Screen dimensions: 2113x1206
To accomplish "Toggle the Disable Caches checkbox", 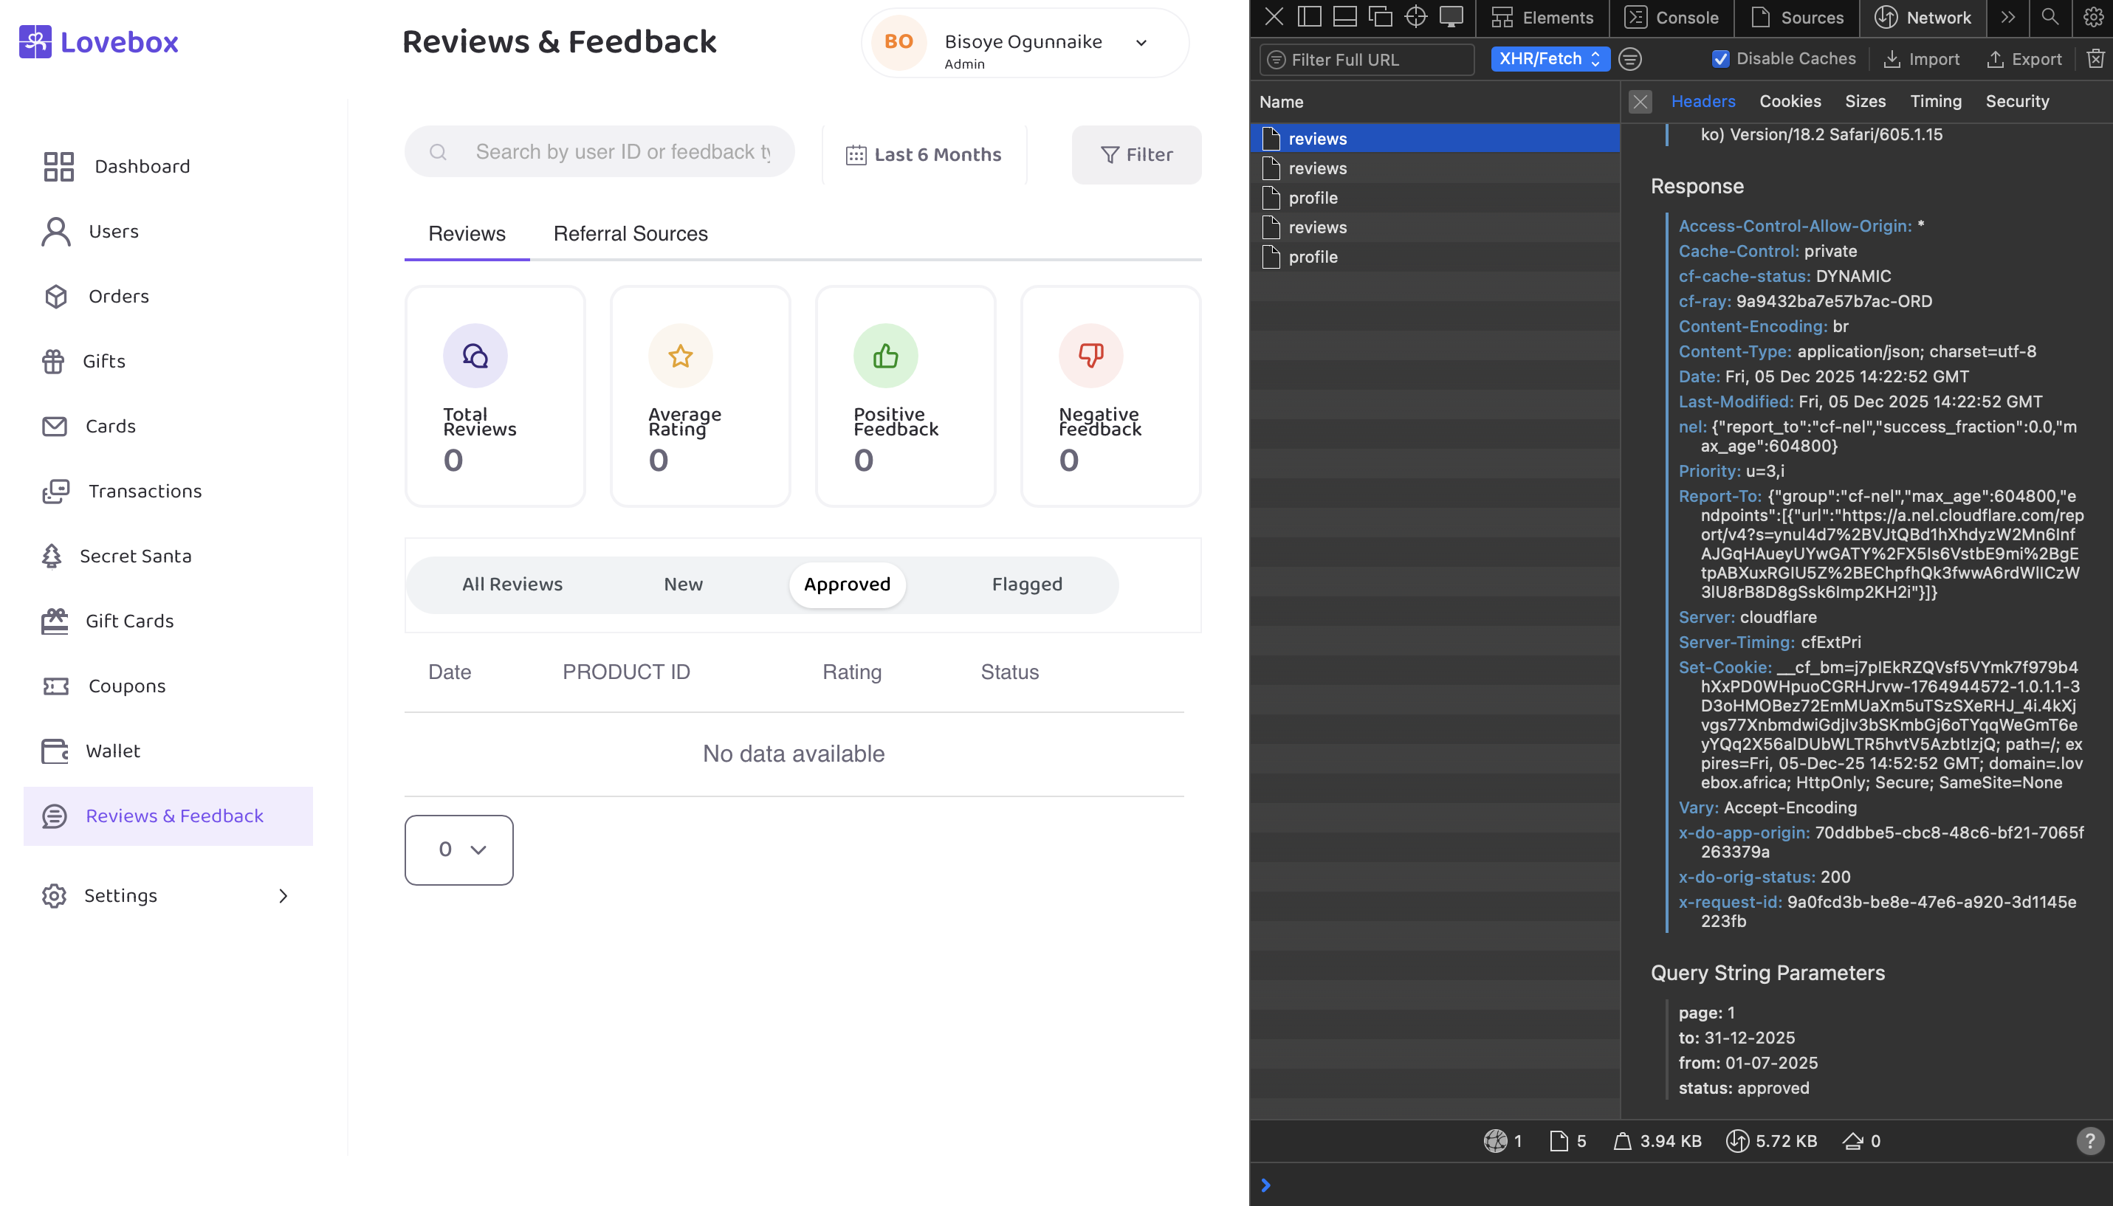I will [x=1720, y=59].
